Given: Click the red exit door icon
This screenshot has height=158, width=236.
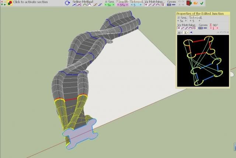Looking at the screenshot, I should pyautogui.click(x=189, y=3).
